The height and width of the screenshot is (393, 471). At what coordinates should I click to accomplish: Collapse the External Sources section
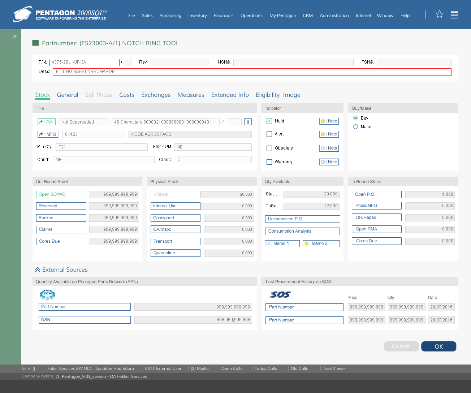(38, 270)
